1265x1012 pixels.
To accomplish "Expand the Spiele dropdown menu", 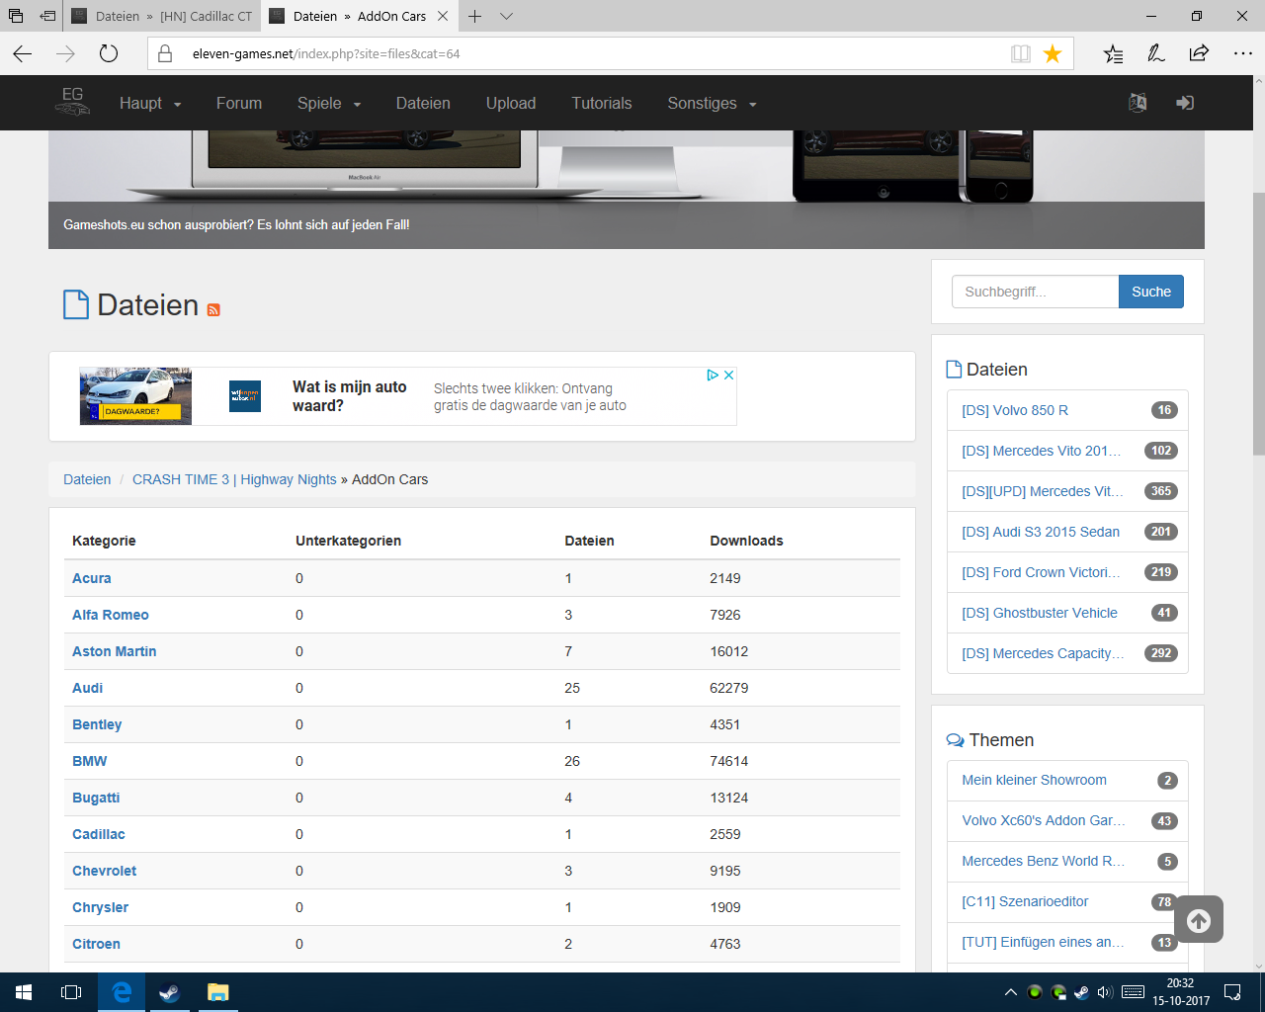I will pyautogui.click(x=329, y=103).
